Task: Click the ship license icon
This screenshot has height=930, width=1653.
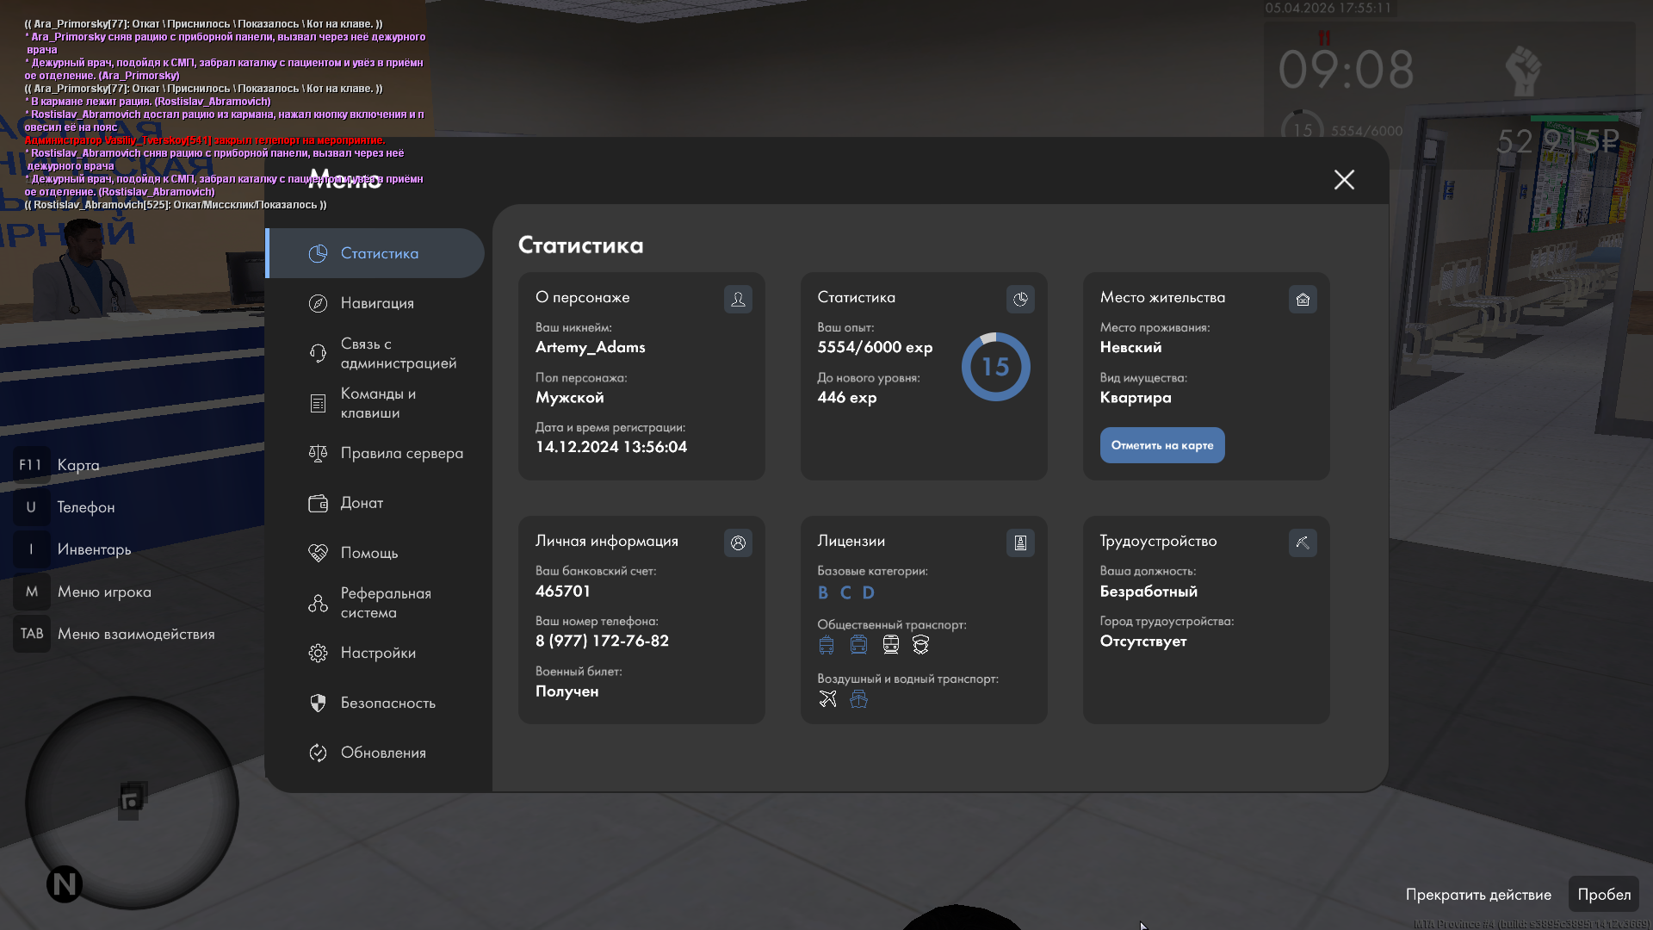Action: pyautogui.click(x=858, y=699)
